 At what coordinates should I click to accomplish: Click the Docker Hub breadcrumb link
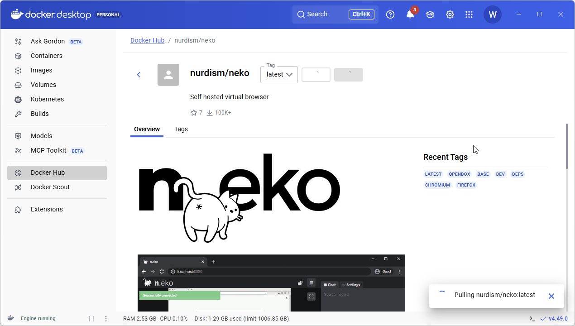pos(147,40)
